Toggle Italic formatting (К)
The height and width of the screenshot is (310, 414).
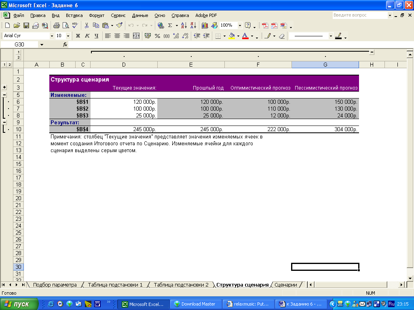pyautogui.click(x=87, y=36)
